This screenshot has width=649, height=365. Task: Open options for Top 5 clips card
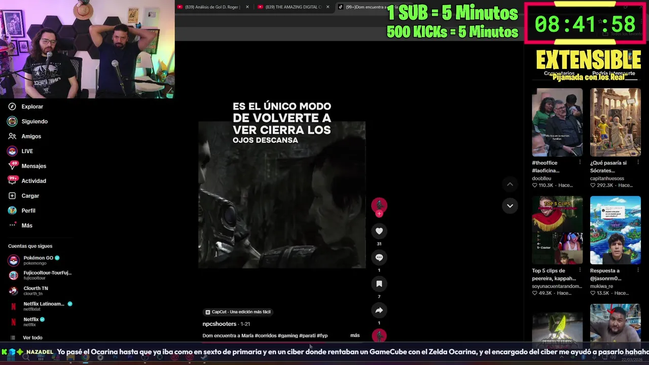click(x=580, y=271)
